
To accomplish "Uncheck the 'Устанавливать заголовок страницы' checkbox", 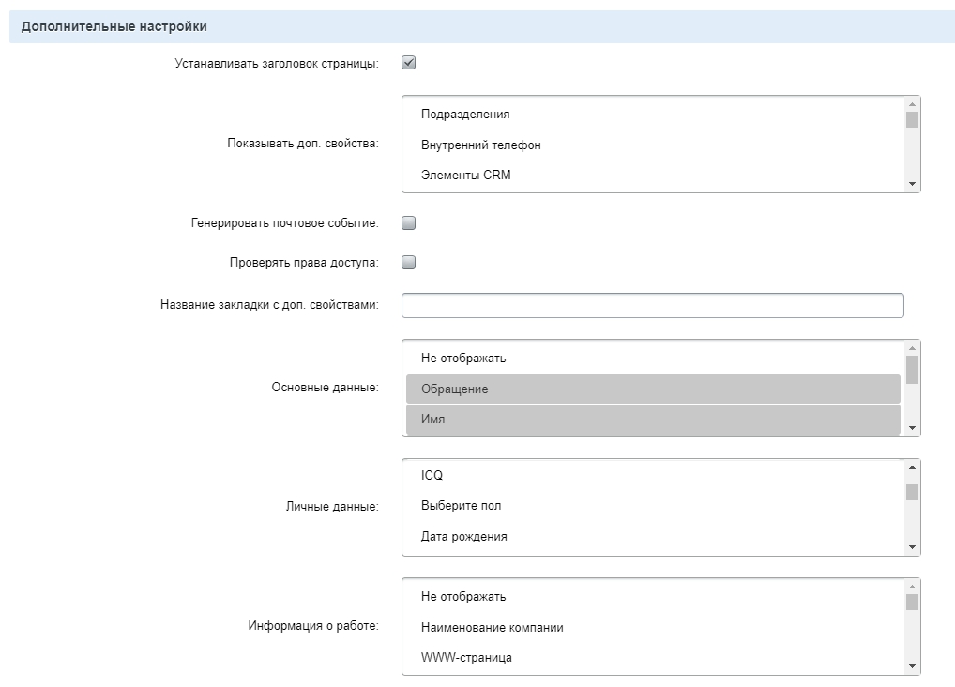I will (x=409, y=63).
